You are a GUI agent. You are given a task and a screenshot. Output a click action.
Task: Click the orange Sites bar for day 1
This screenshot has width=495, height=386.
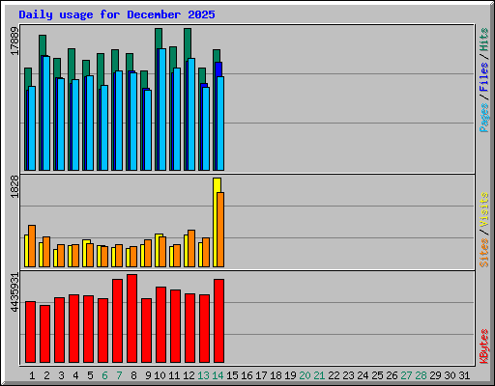32,246
